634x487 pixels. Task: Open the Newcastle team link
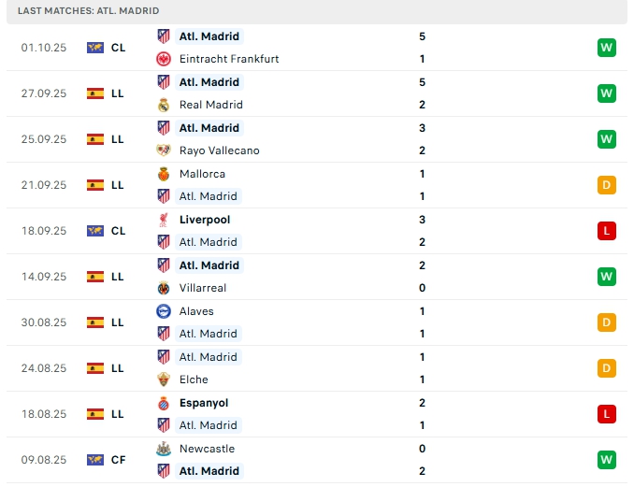205,449
